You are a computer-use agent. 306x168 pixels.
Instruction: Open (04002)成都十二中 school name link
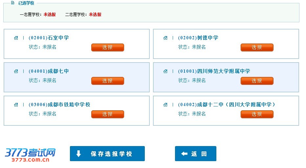(x=226, y=104)
